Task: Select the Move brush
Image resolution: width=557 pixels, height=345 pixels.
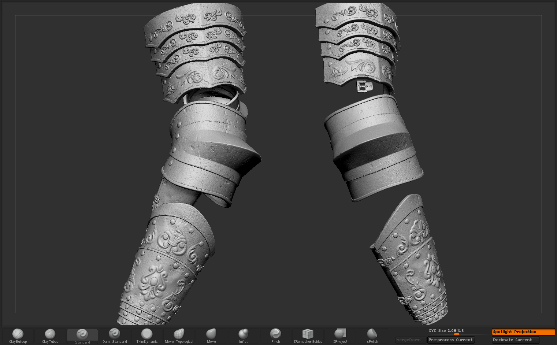Action: coord(211,336)
